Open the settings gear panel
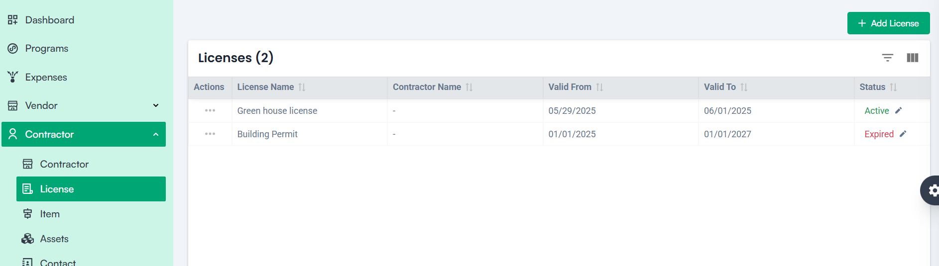 pyautogui.click(x=932, y=190)
